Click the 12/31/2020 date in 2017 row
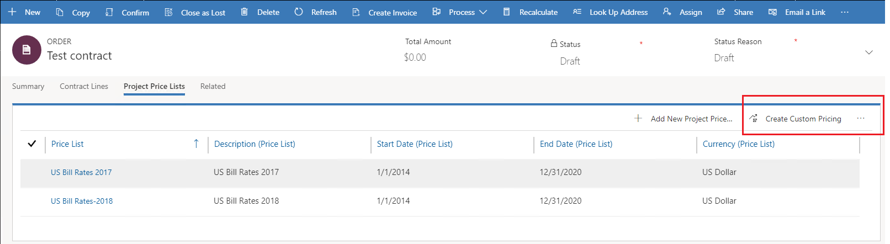Image resolution: width=890 pixels, height=244 pixels. coord(560,172)
